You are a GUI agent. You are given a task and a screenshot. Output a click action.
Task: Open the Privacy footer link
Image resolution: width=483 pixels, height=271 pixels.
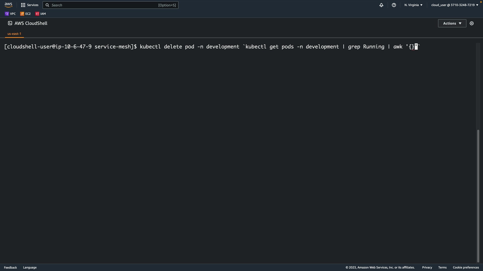pos(427,267)
